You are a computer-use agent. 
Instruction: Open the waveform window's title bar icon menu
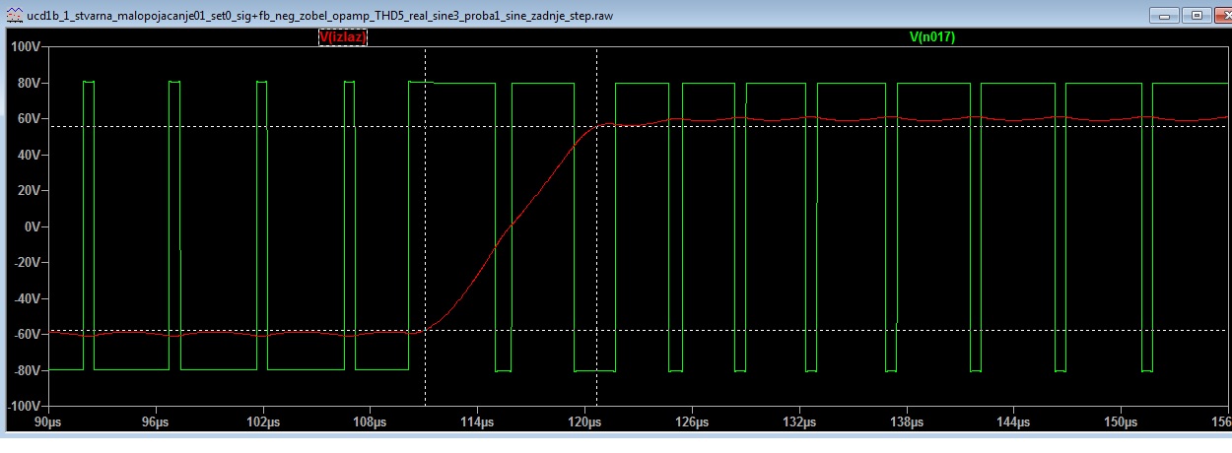click(15, 17)
